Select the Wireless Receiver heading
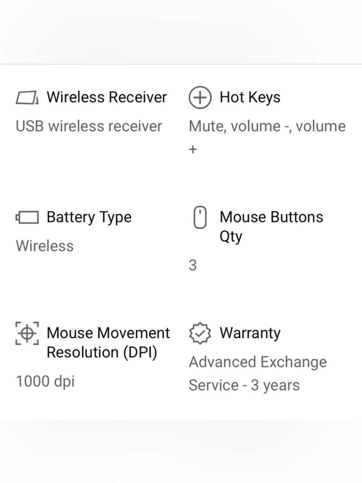The image size is (362, 483). tap(107, 97)
